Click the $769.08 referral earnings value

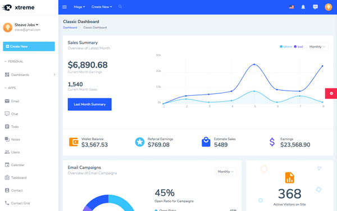[x=158, y=145]
